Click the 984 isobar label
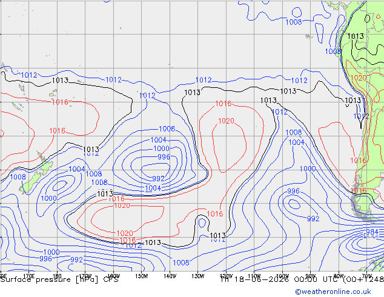384x297 pixels. 372,232
